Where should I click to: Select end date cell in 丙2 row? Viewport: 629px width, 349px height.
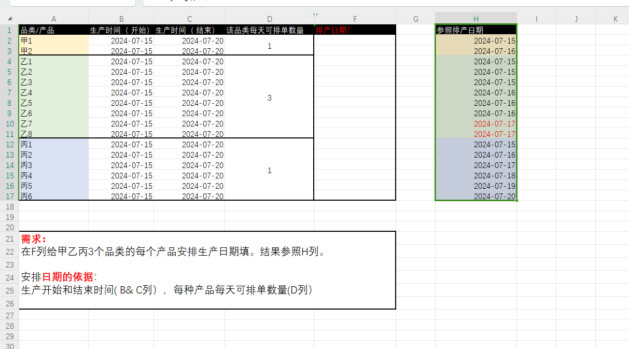point(190,155)
